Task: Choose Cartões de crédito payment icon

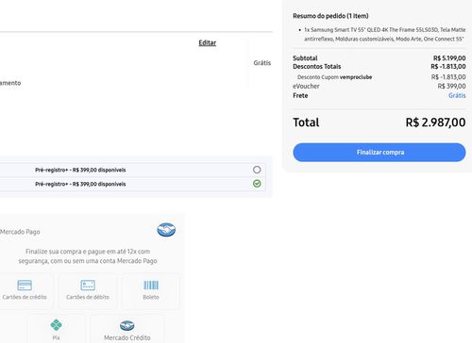Action: tap(25, 286)
